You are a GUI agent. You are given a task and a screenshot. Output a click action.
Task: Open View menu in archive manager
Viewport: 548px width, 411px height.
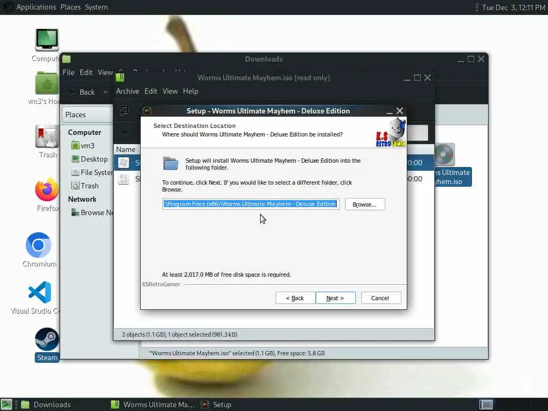pyautogui.click(x=170, y=91)
